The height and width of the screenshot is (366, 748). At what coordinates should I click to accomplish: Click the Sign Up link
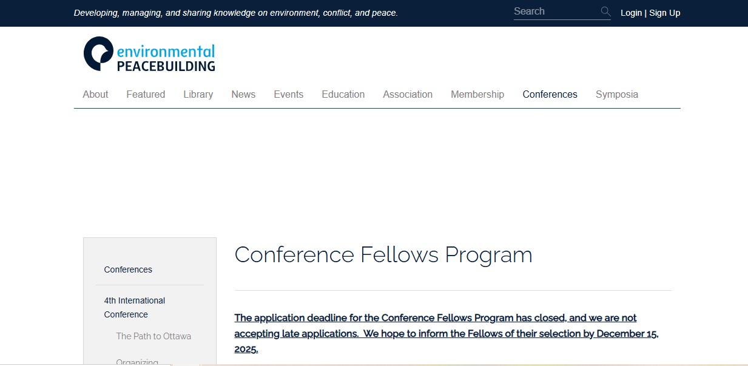[665, 13]
